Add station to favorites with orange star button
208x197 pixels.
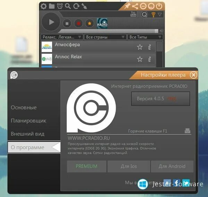click(x=90, y=24)
